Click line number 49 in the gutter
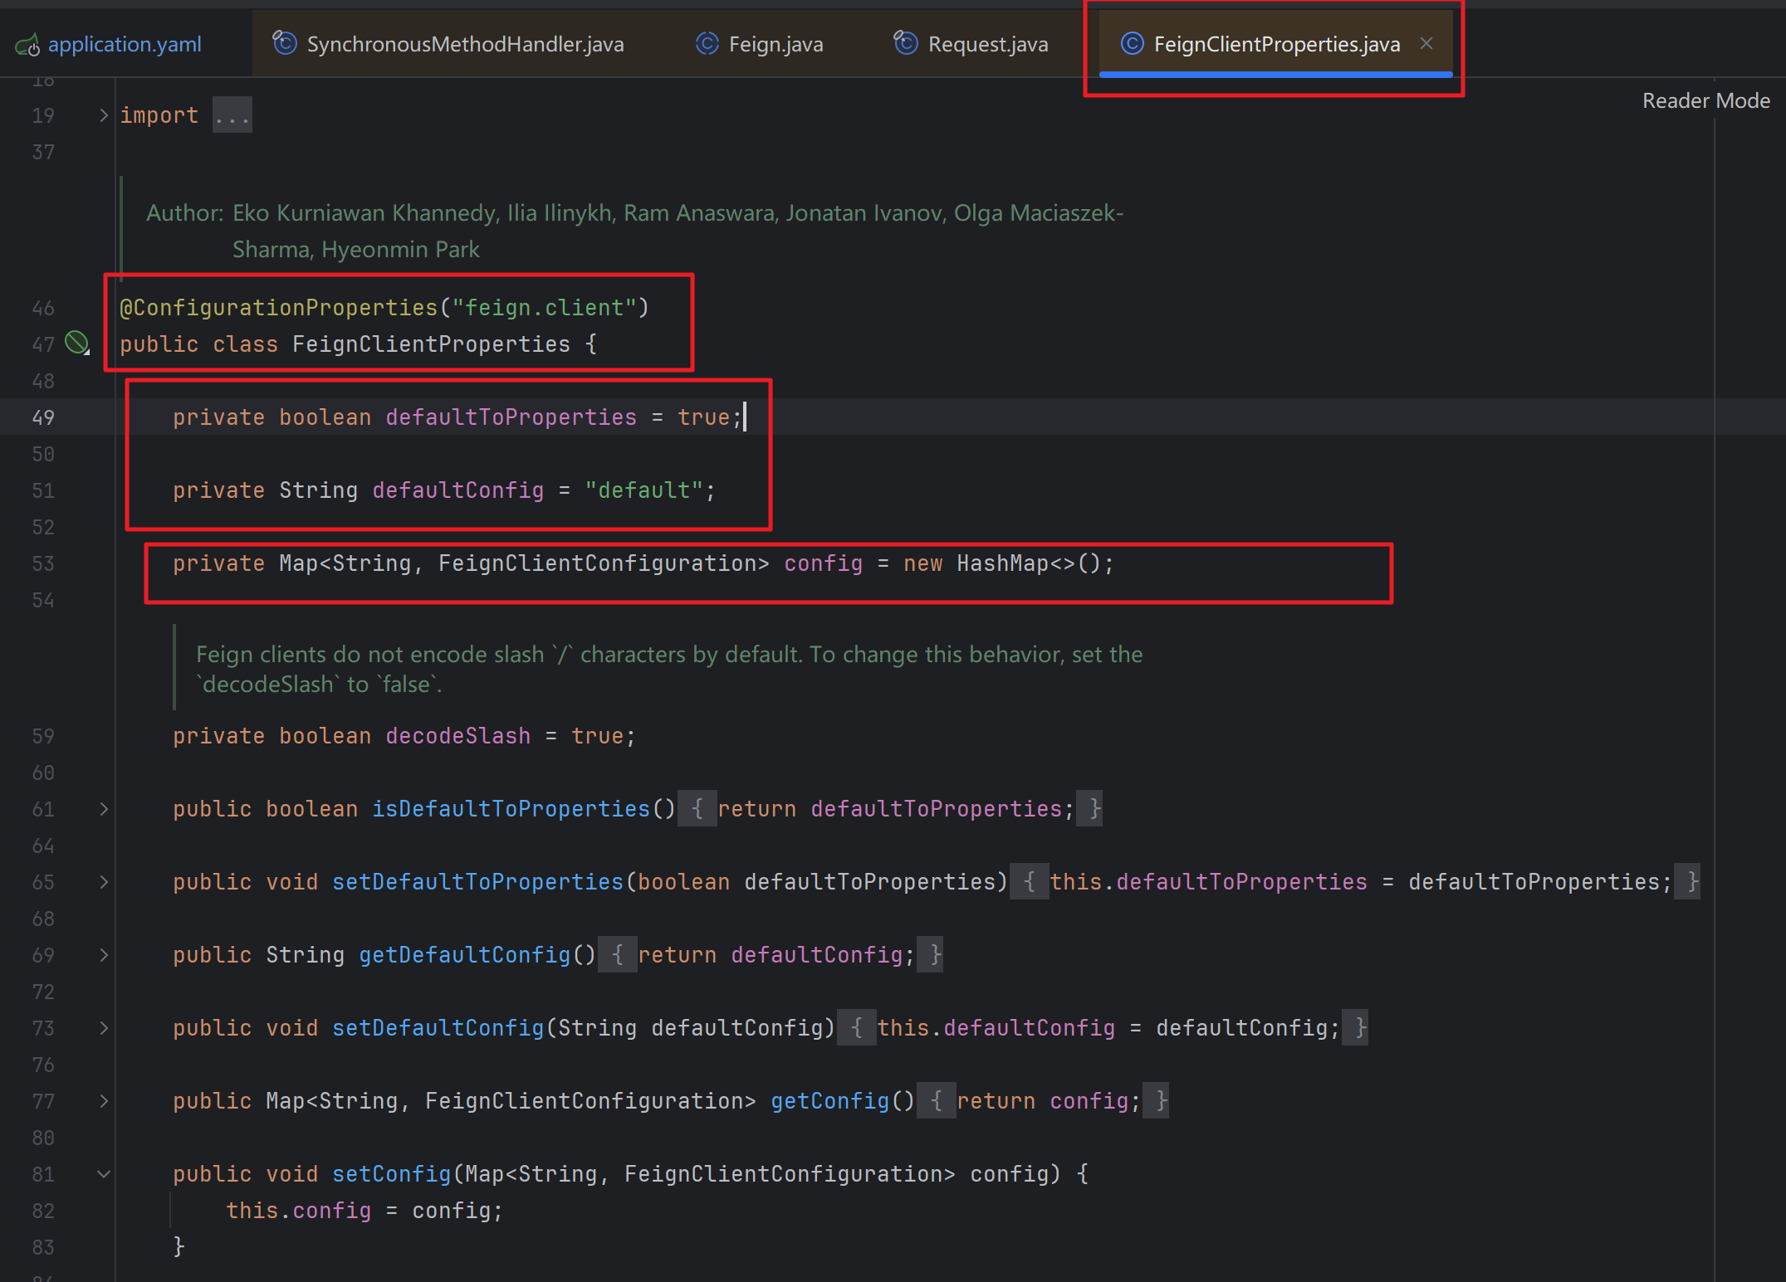Image resolution: width=1786 pixels, height=1282 pixels. pyautogui.click(x=43, y=417)
